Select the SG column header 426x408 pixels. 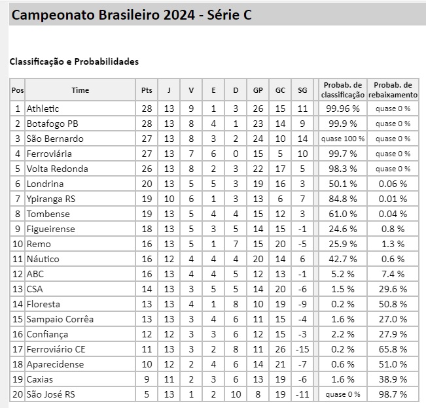pyautogui.click(x=302, y=90)
